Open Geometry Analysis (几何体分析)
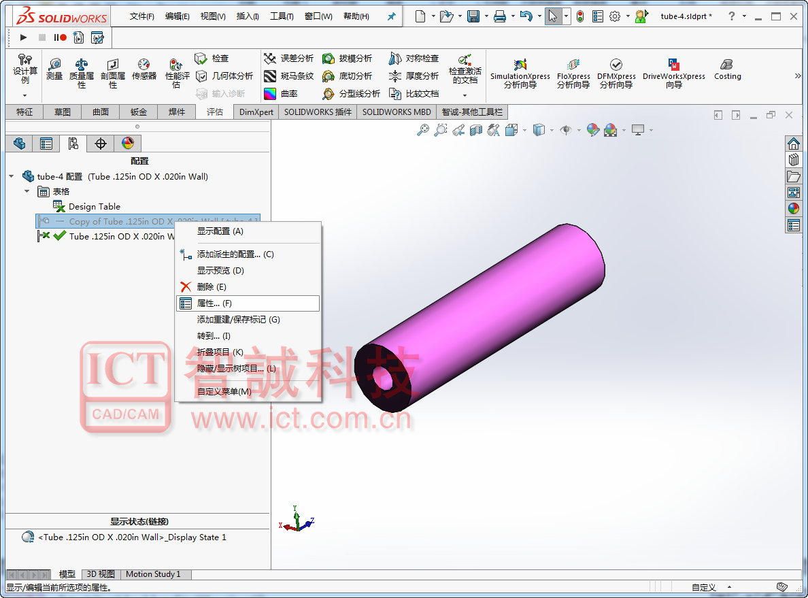 point(224,76)
